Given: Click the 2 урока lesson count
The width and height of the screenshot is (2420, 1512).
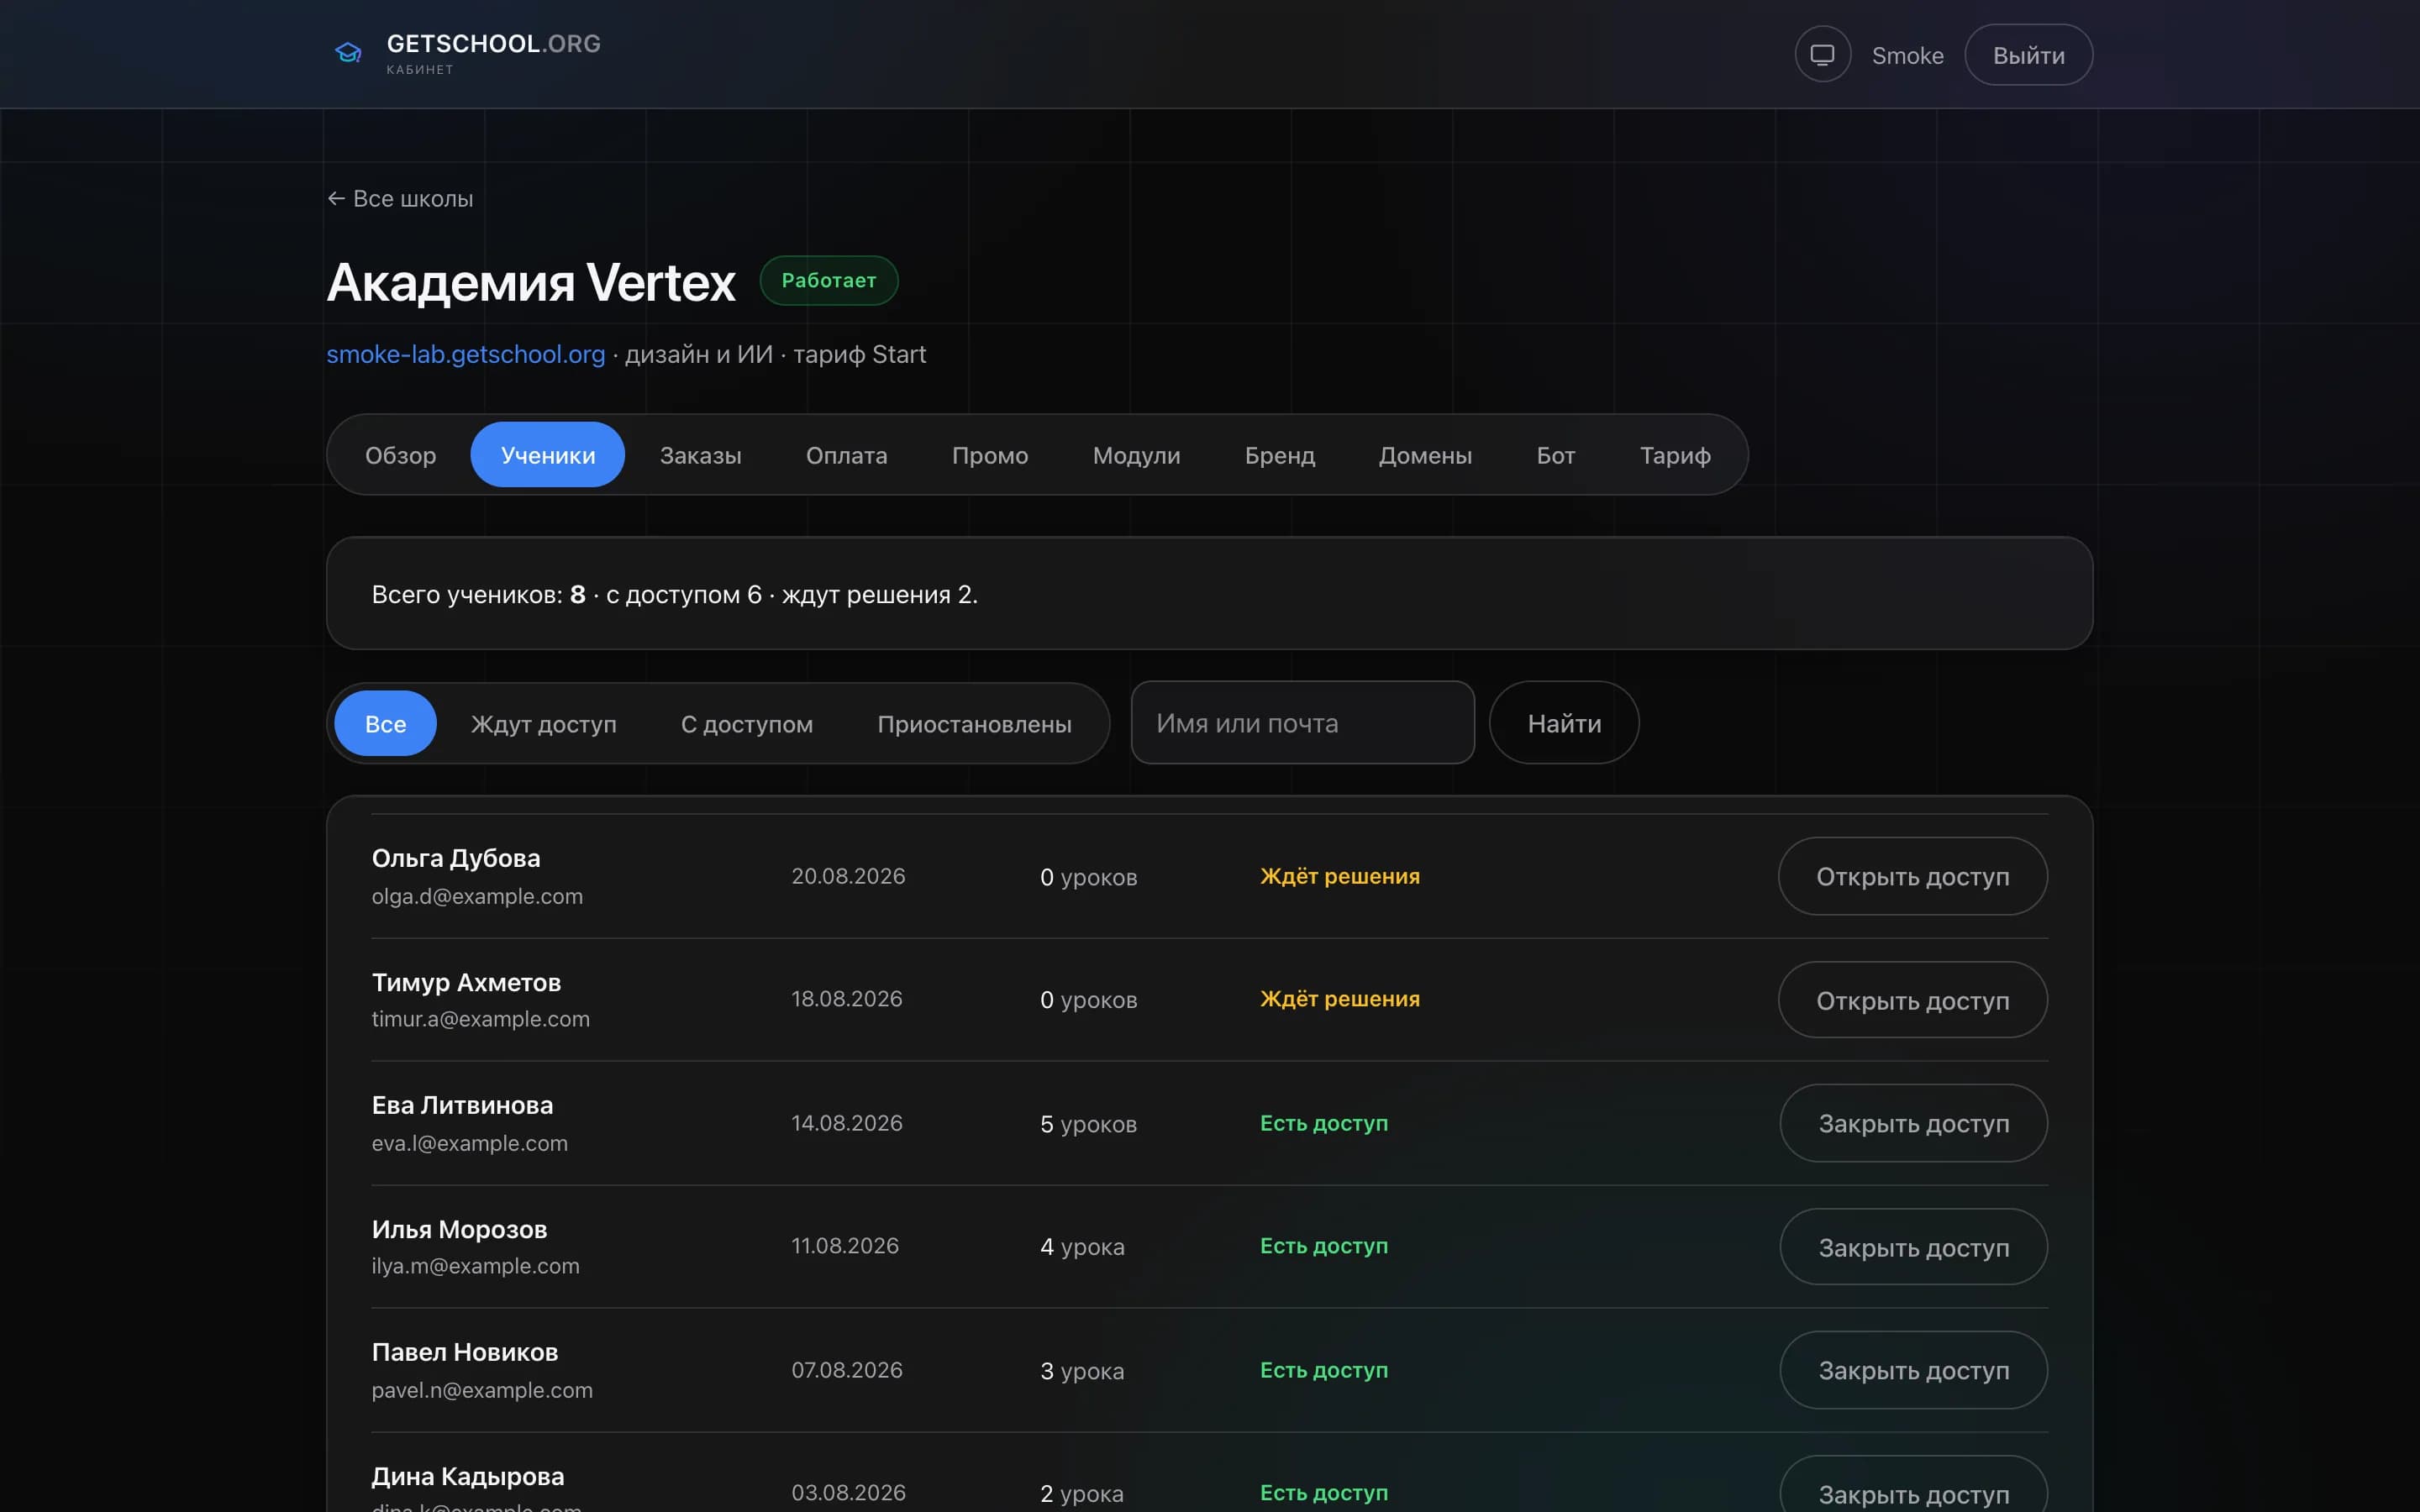Looking at the screenshot, I should click(1082, 1494).
